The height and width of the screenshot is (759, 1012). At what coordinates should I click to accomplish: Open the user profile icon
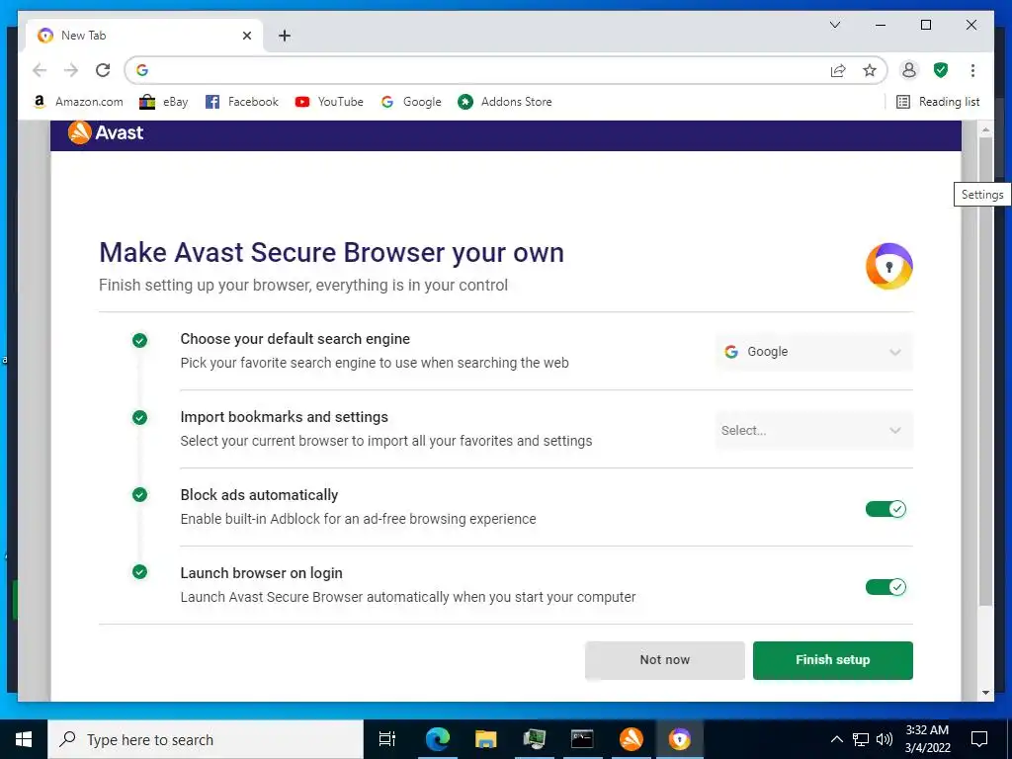tap(909, 70)
